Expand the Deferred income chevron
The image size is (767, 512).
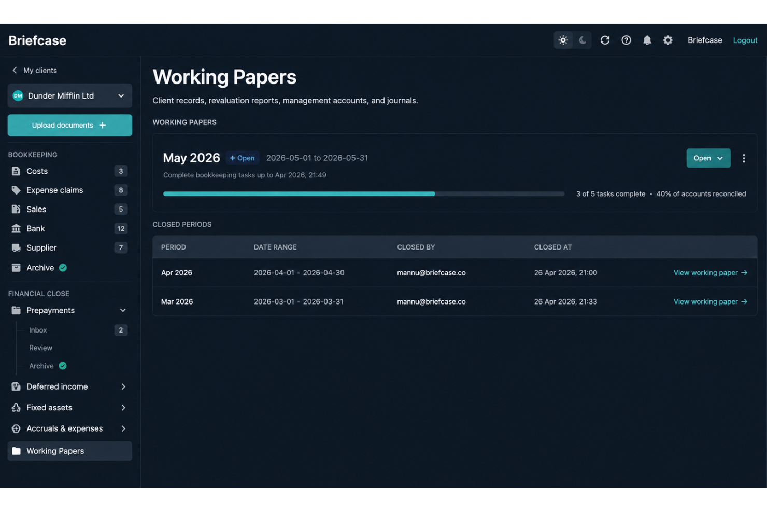tap(123, 387)
